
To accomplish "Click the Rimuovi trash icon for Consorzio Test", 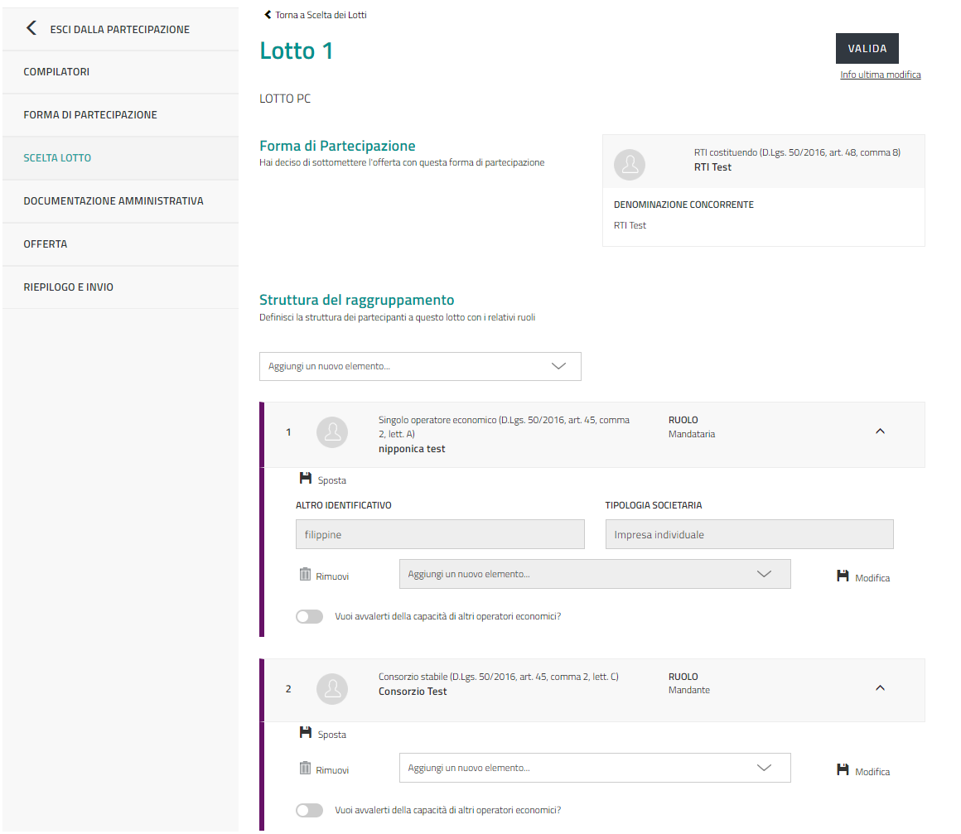I will pos(305,769).
